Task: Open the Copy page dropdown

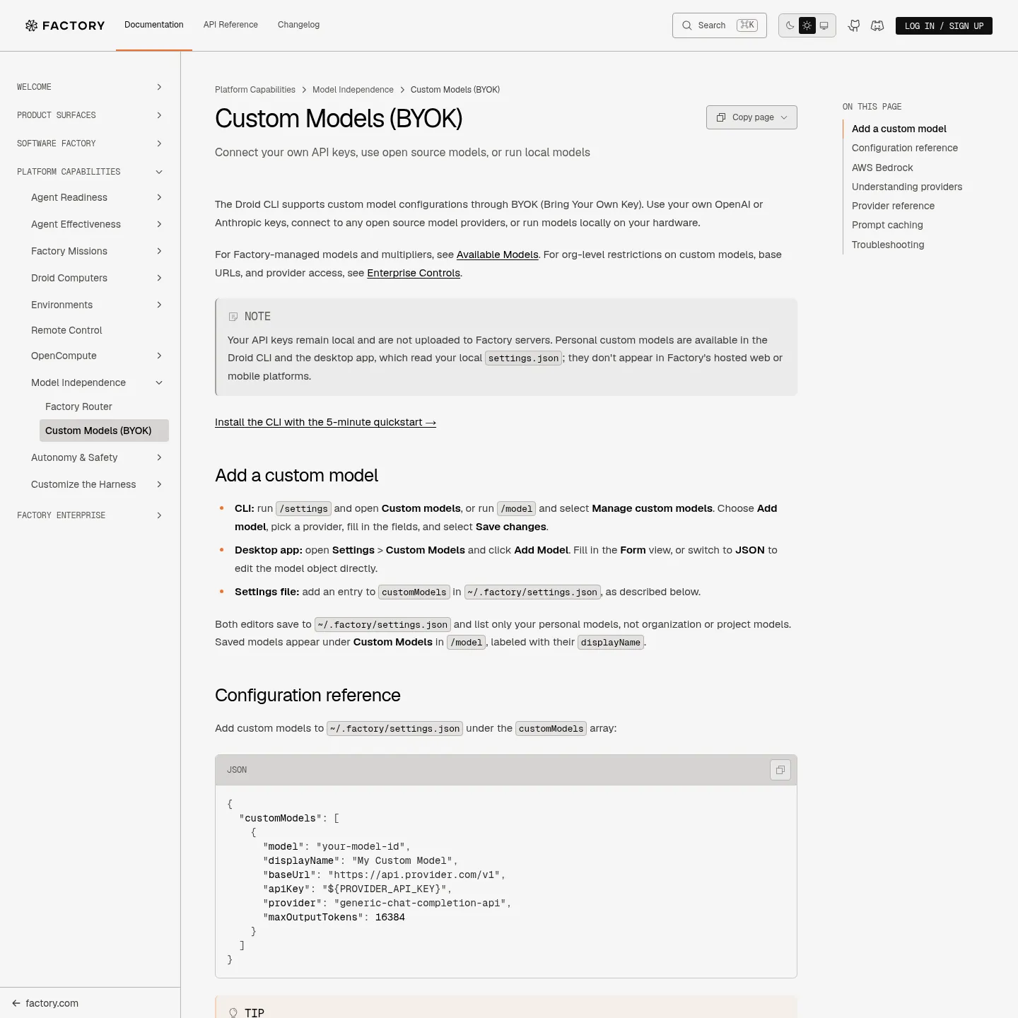Action: tap(751, 117)
